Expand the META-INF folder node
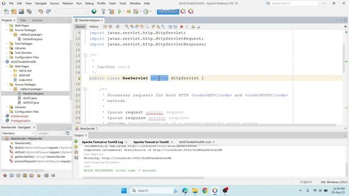Viewport: 349px width, 196px height. (11, 71)
